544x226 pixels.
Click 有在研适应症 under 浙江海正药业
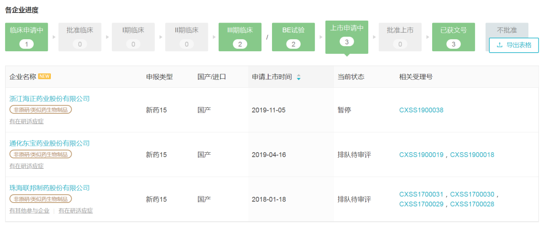pyautogui.click(x=27, y=121)
